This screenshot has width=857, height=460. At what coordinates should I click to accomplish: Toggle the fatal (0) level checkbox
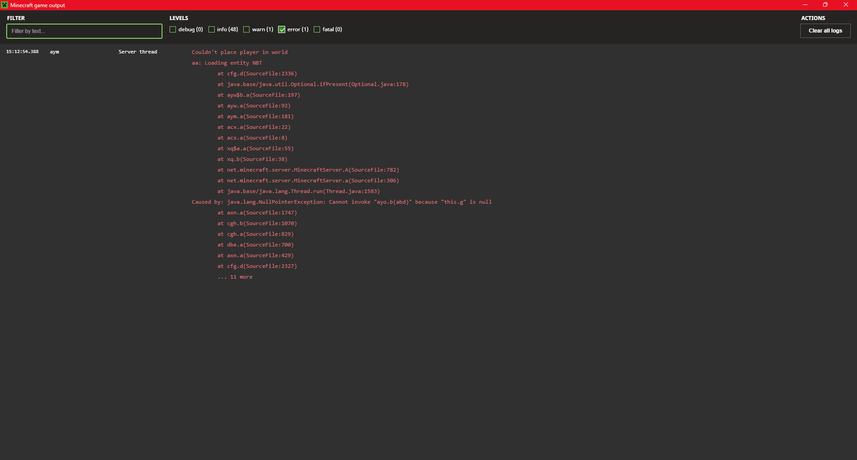coord(317,29)
